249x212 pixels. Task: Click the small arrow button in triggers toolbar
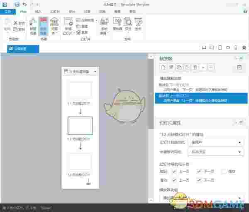coord(203,67)
